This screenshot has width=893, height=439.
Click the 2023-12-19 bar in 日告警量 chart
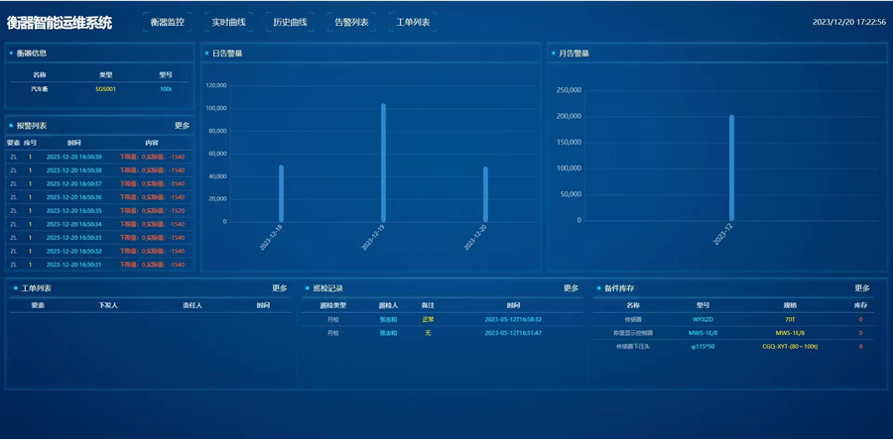pos(383,164)
